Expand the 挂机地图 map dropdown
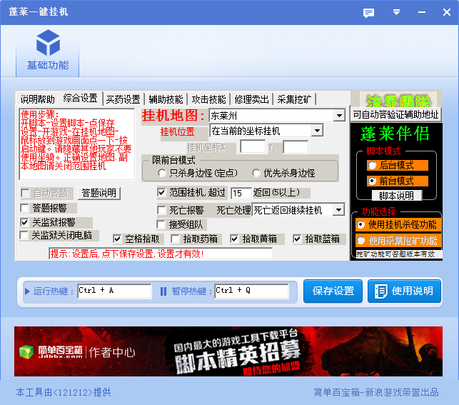Screen dimensions: 459x405 pyautogui.click(x=338, y=116)
